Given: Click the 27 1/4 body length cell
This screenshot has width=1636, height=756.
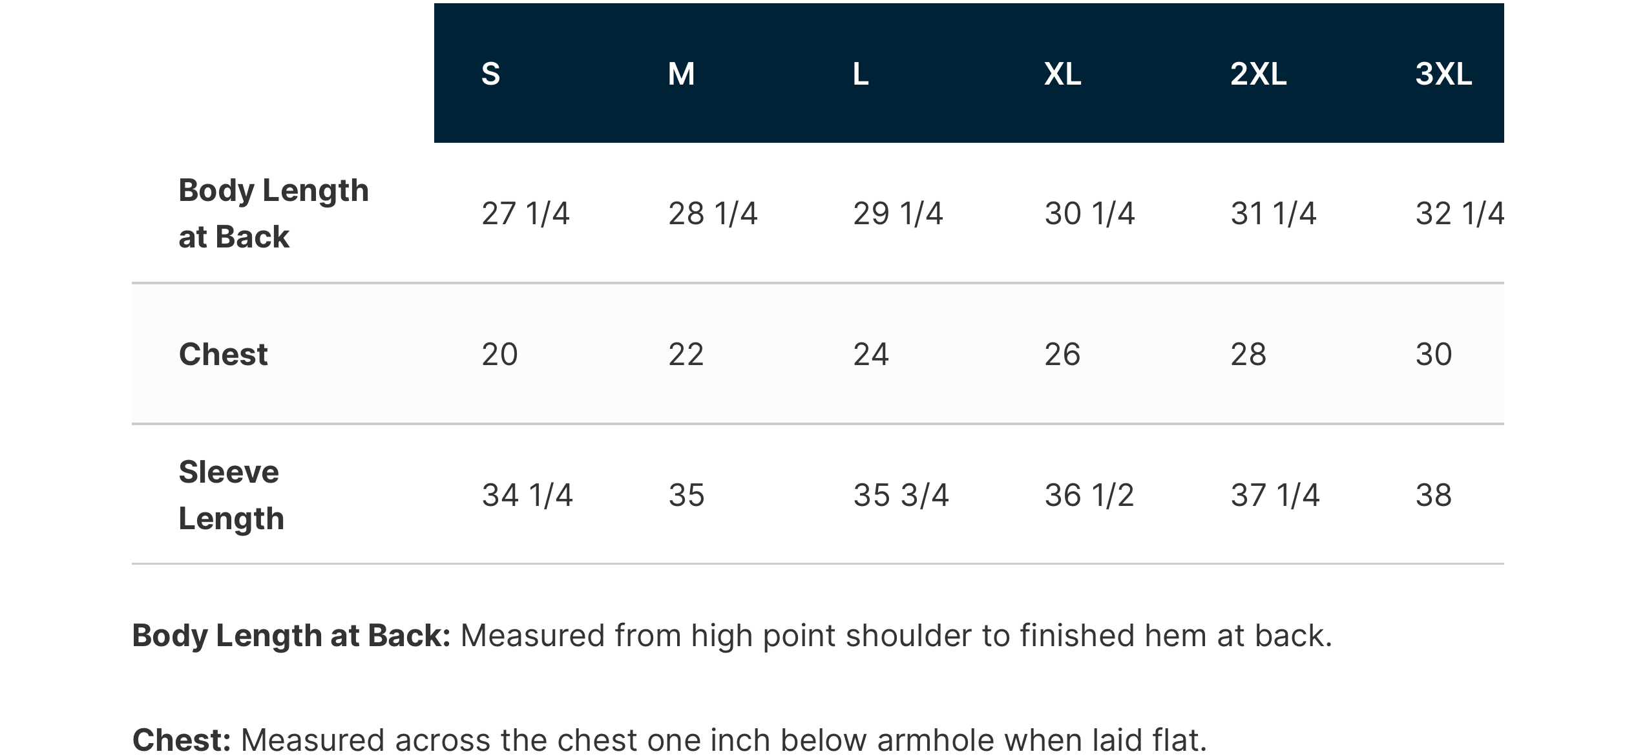Looking at the screenshot, I should pyautogui.click(x=525, y=213).
